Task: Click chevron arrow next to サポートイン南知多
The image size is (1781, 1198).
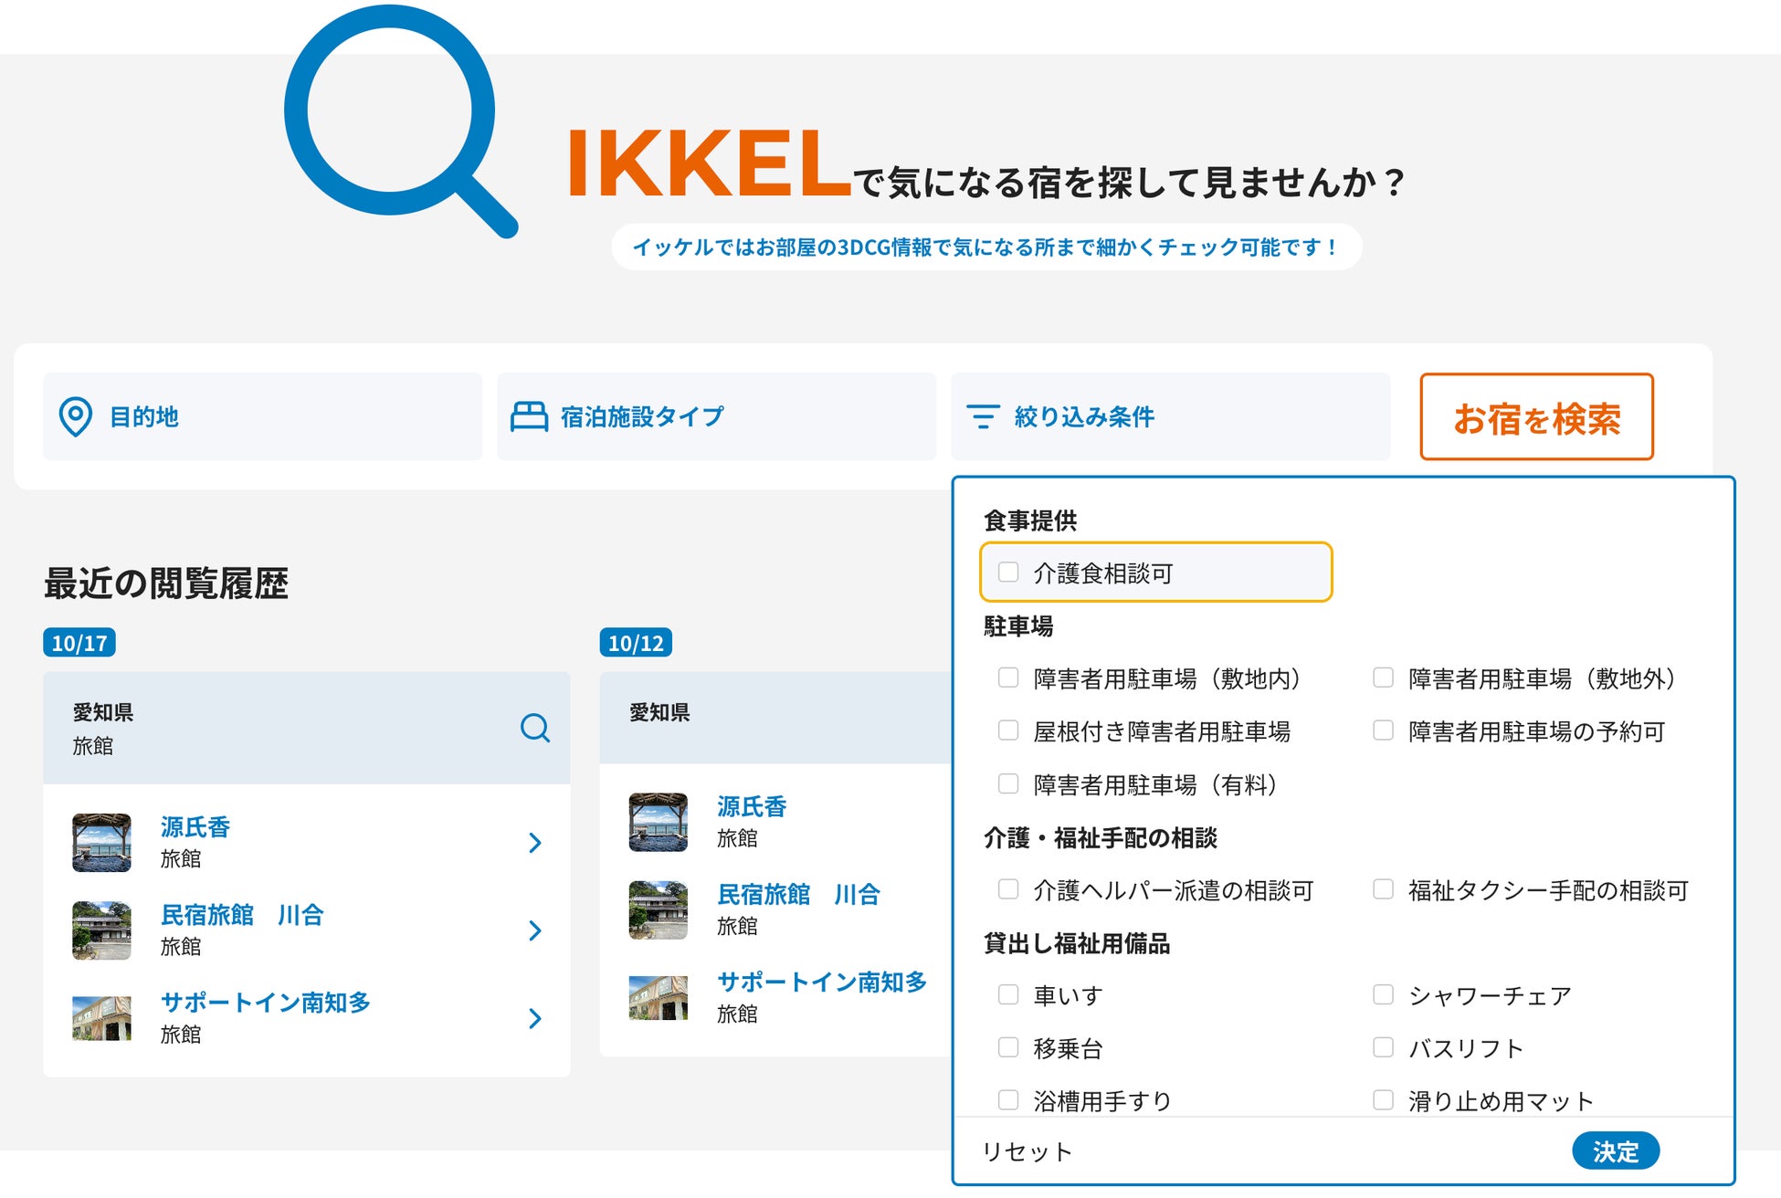Action: (x=535, y=1018)
